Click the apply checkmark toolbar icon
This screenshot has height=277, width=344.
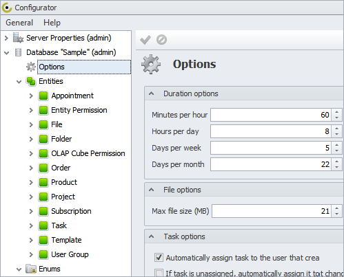145,40
